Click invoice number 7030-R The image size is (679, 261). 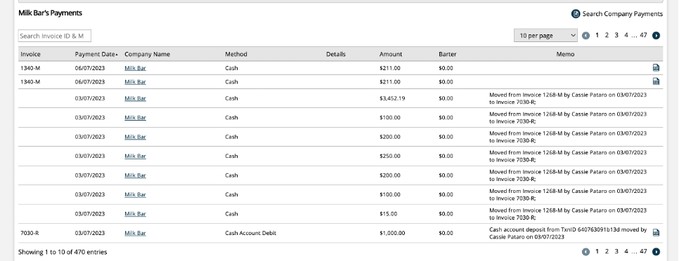pyautogui.click(x=30, y=233)
